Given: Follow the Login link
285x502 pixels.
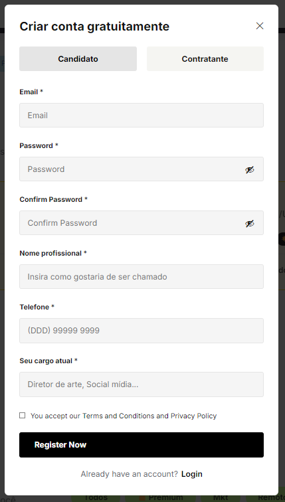Looking at the screenshot, I should click(x=192, y=474).
